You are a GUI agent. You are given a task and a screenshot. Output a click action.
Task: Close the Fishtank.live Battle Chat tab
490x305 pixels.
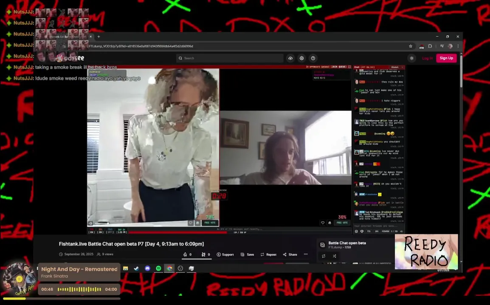click(x=91, y=36)
